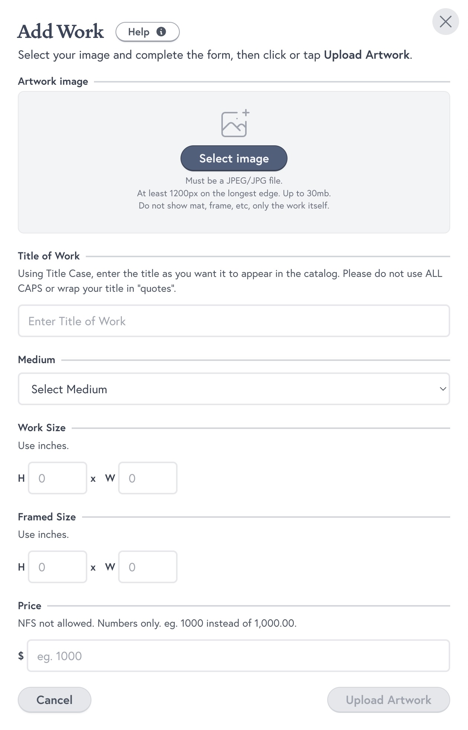Click the Price input field

tap(238, 656)
